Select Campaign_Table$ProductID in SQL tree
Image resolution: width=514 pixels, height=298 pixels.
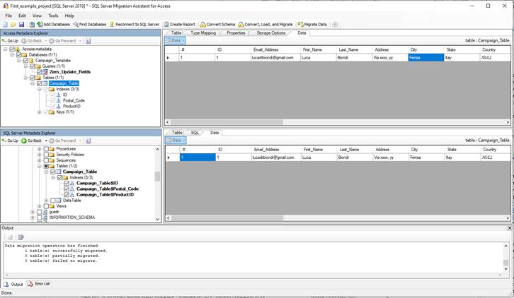point(105,195)
